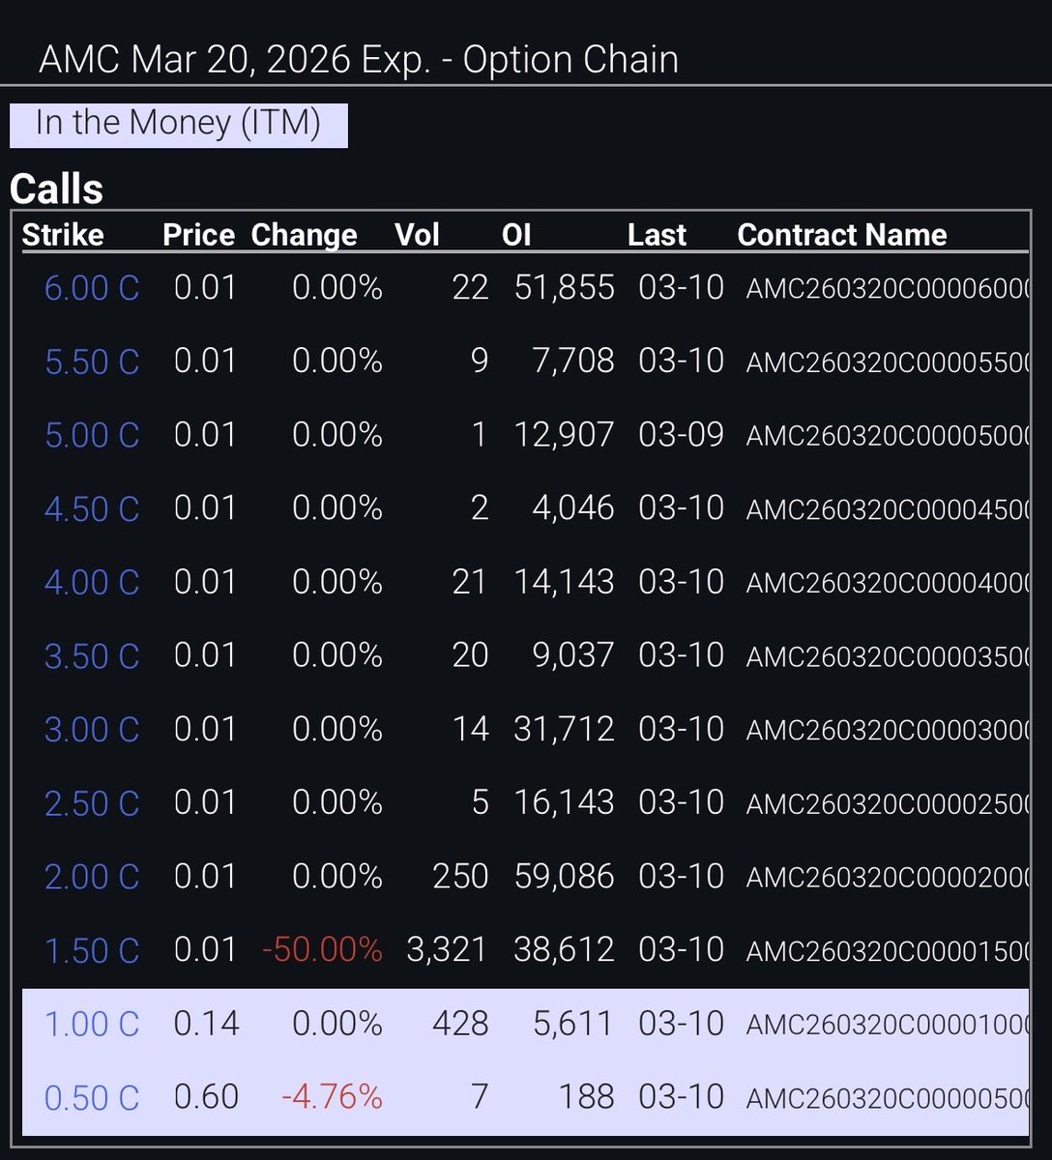
Task: Select the -4.76% change value
Action: [332, 1098]
